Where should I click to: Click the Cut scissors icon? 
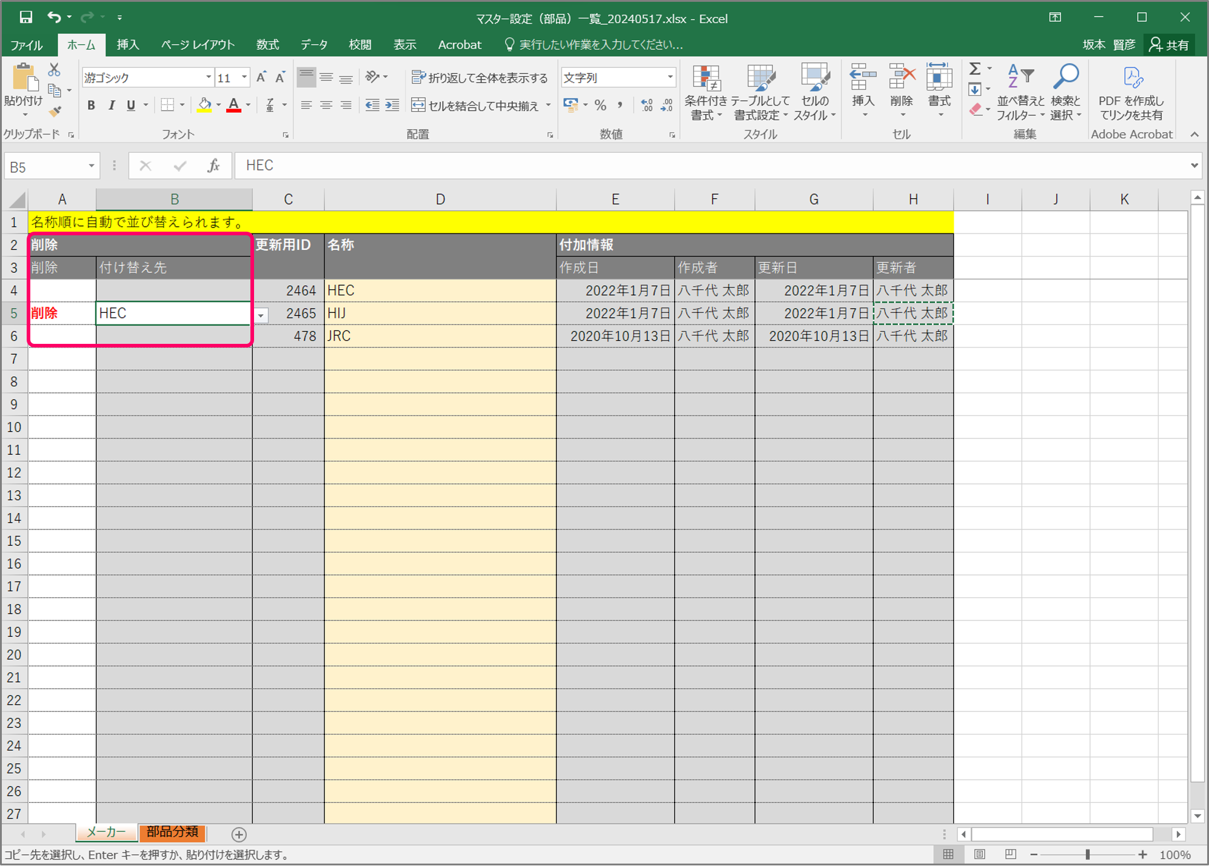point(55,70)
